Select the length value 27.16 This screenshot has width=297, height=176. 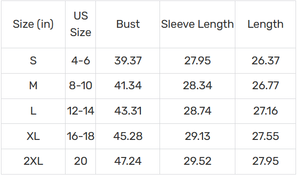(265, 111)
